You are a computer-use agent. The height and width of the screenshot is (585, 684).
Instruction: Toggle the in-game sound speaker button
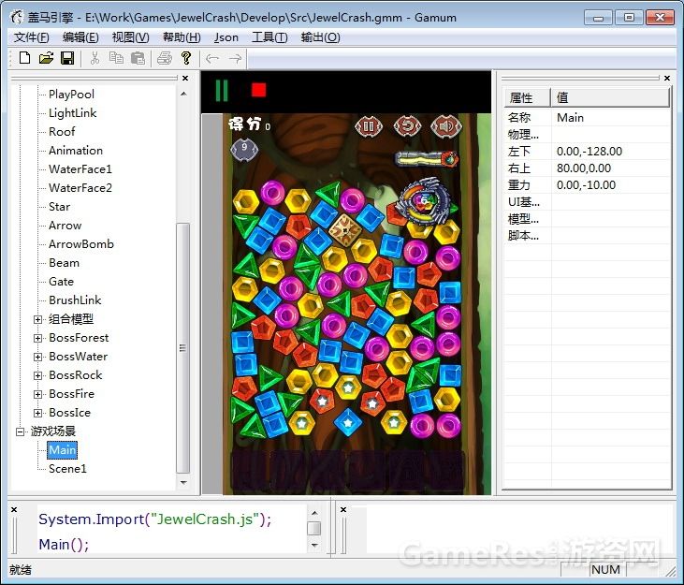(x=446, y=125)
